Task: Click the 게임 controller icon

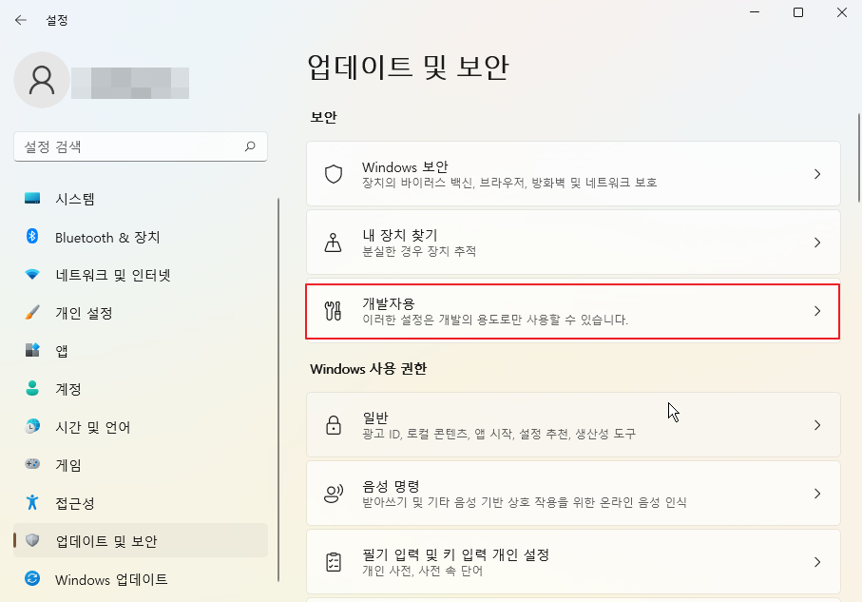Action: point(32,464)
